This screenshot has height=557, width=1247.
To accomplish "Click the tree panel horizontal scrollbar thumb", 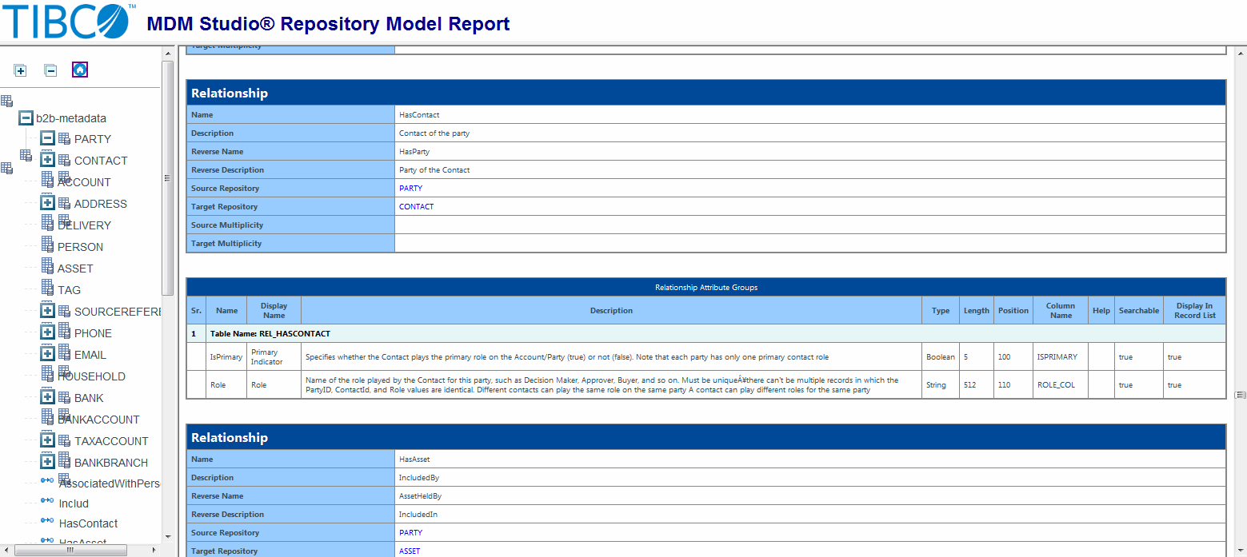I will pos(72,551).
